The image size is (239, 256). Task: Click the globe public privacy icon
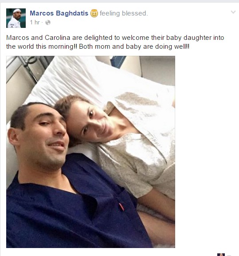[x=48, y=23]
